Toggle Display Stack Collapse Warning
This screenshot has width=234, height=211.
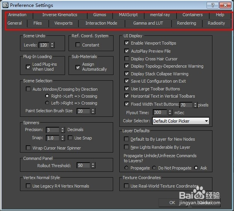point(127,73)
